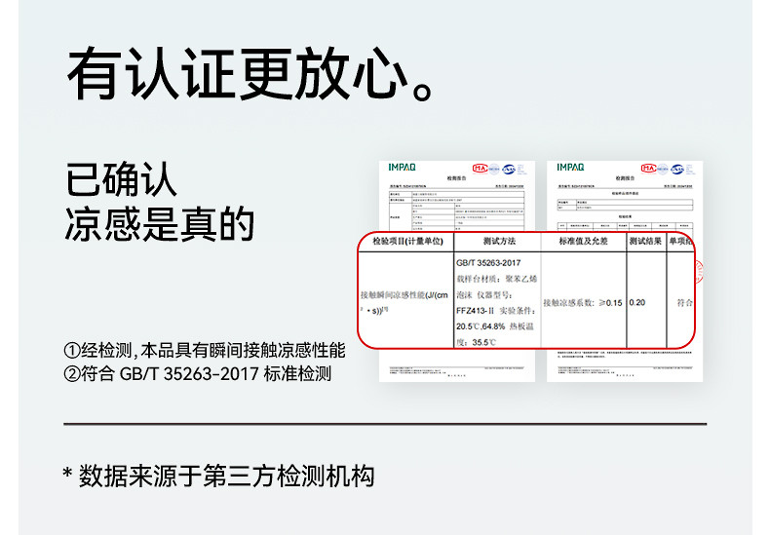Click the red CMA mark on the left report
770x535 pixels.
[x=480, y=169]
